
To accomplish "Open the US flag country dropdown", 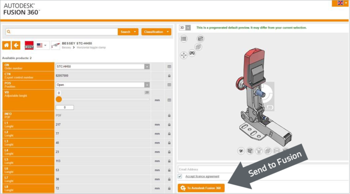I will (42, 45).
